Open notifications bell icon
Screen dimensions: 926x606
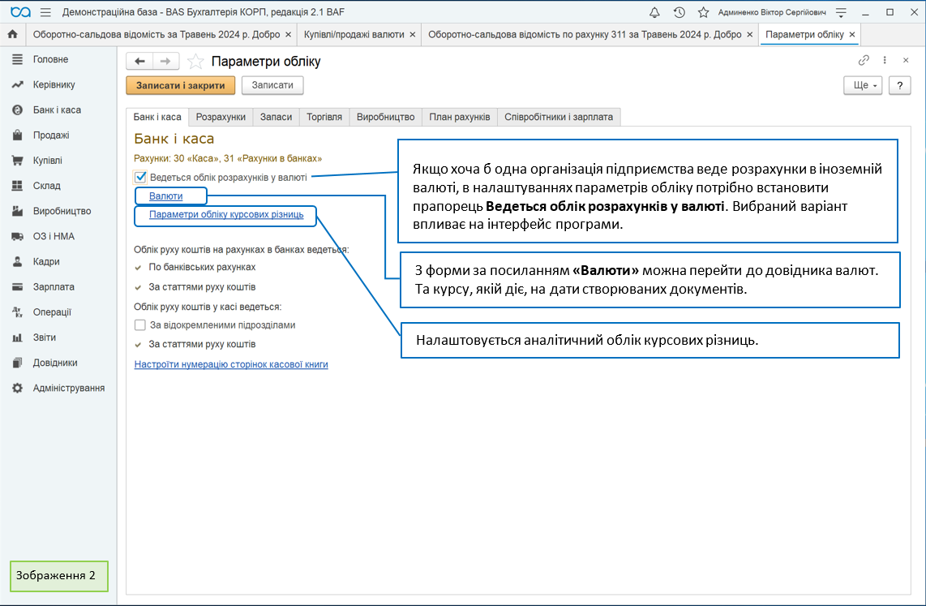click(x=654, y=12)
